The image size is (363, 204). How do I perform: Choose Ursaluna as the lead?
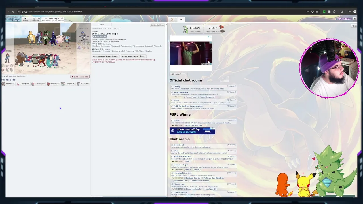[8, 84]
